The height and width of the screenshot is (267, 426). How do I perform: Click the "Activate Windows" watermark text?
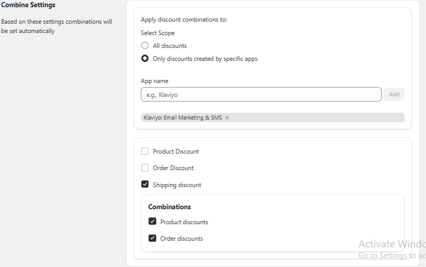tap(392, 244)
